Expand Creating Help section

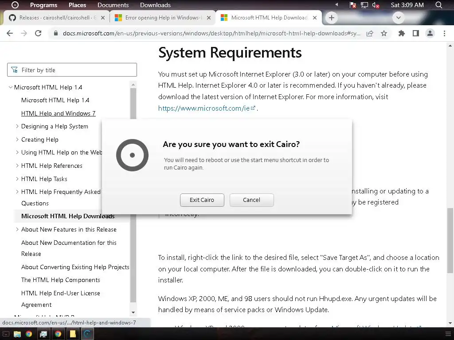coord(17,139)
